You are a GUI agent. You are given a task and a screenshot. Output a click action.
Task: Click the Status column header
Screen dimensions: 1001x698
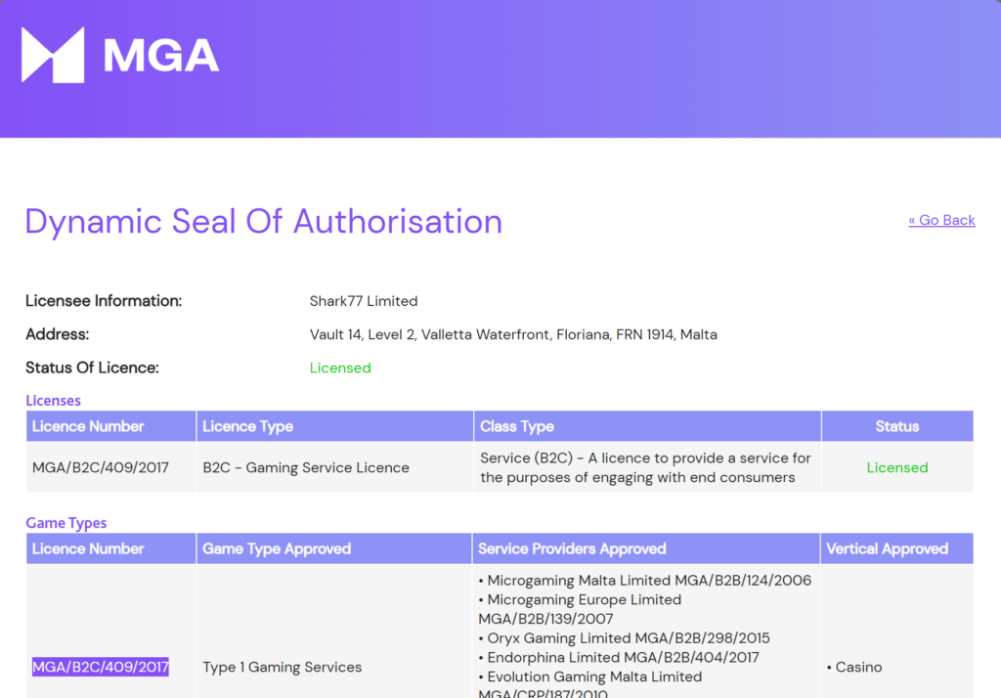click(896, 426)
